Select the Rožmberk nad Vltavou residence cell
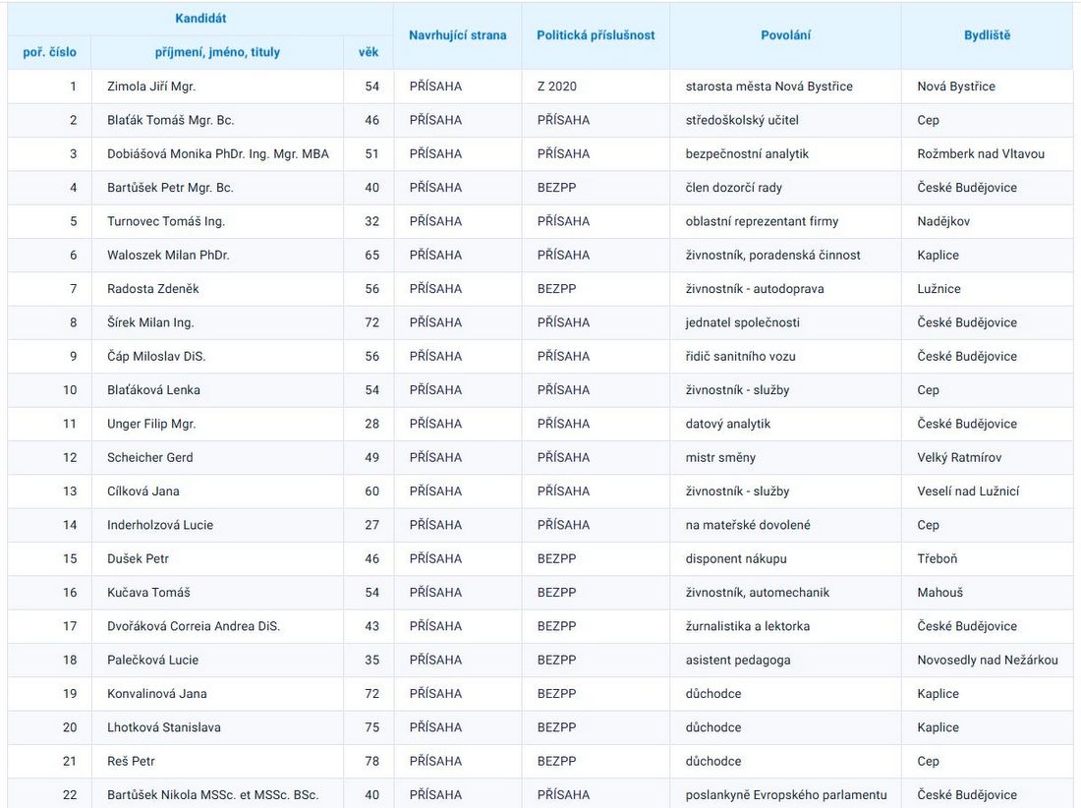 click(981, 154)
